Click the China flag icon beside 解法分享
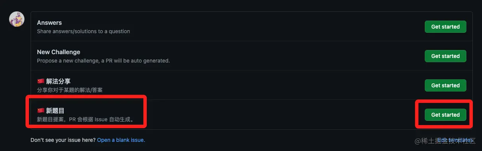Screen dimensions: 482x151 point(41,81)
